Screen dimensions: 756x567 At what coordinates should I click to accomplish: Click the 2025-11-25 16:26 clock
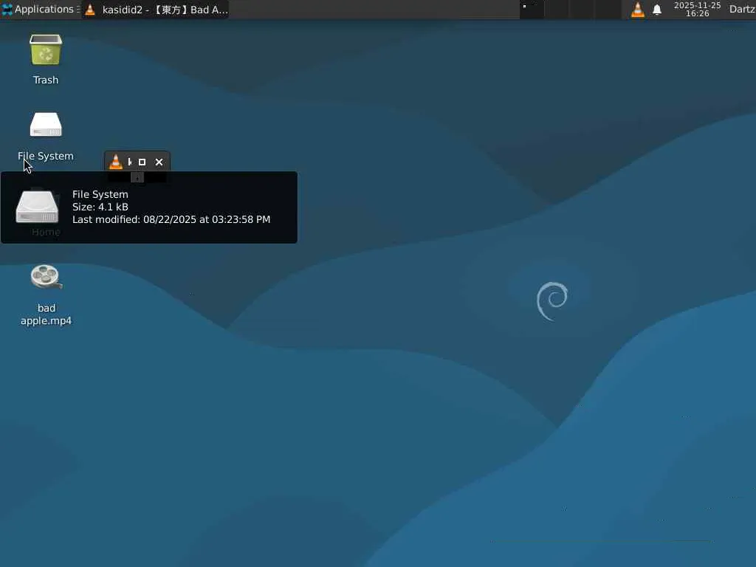coord(697,9)
